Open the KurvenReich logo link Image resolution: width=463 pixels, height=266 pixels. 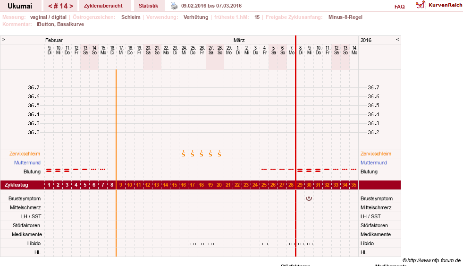(439, 5)
